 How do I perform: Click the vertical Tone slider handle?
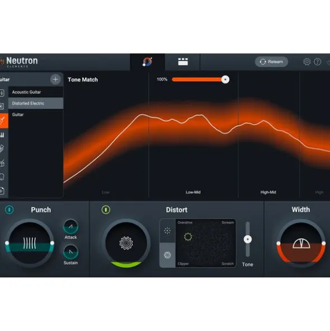click(248, 239)
